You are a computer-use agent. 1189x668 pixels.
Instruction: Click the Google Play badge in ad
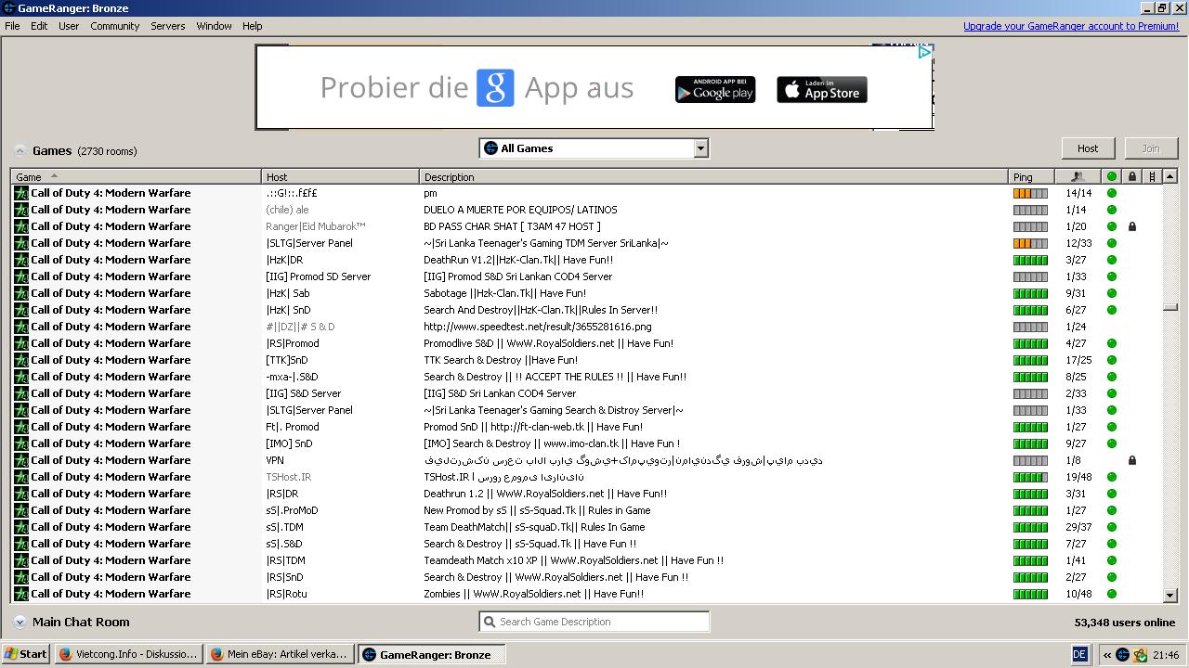tap(715, 90)
